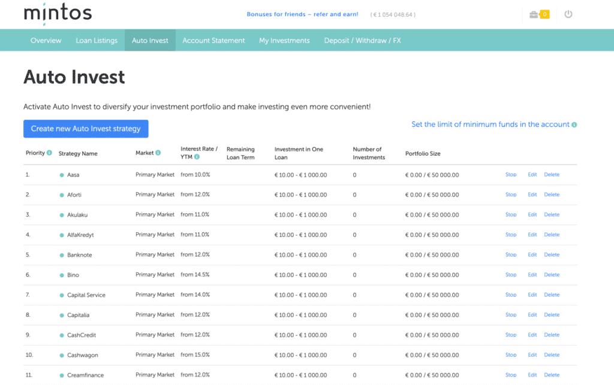The height and width of the screenshot is (385, 614).
Task: Click the power logout icon
Action: (568, 14)
